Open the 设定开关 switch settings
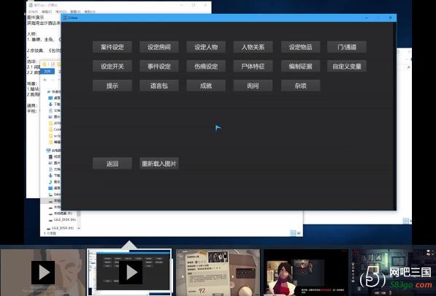This screenshot has height=296, width=436. pos(112,67)
